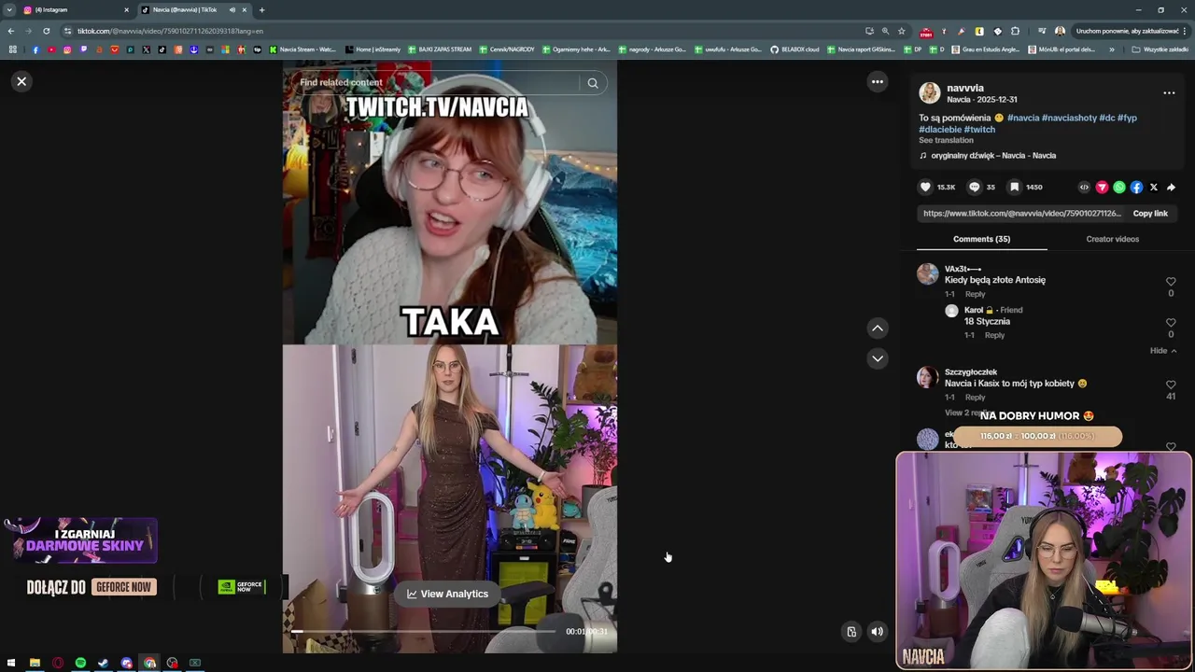This screenshot has height=672, width=1195.
Task: Click the search magnifier in Find related content
Action: (x=593, y=83)
